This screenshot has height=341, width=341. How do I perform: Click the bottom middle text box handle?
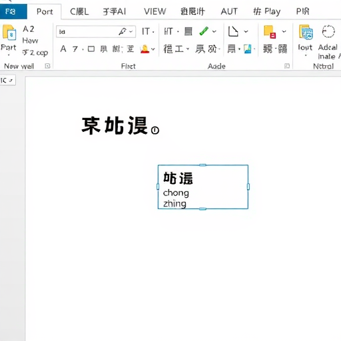point(202,208)
